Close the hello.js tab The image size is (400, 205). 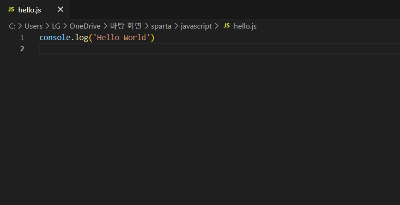point(60,9)
